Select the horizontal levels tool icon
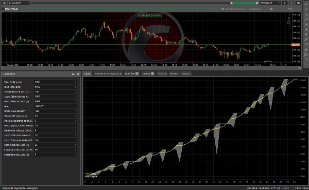This screenshot has height=190, width=309. point(306,54)
